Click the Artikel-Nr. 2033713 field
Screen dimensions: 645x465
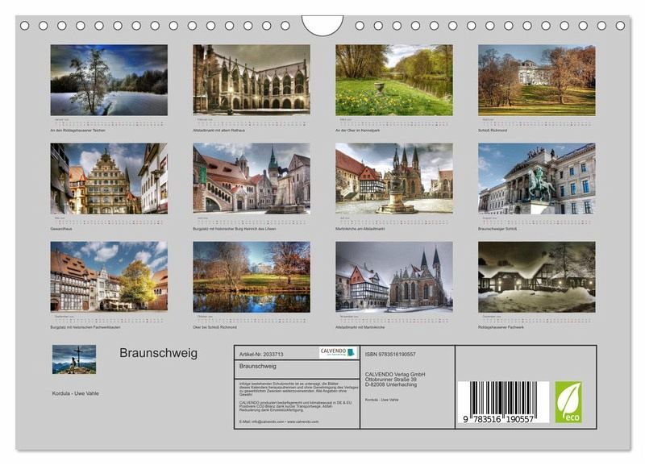262,353
